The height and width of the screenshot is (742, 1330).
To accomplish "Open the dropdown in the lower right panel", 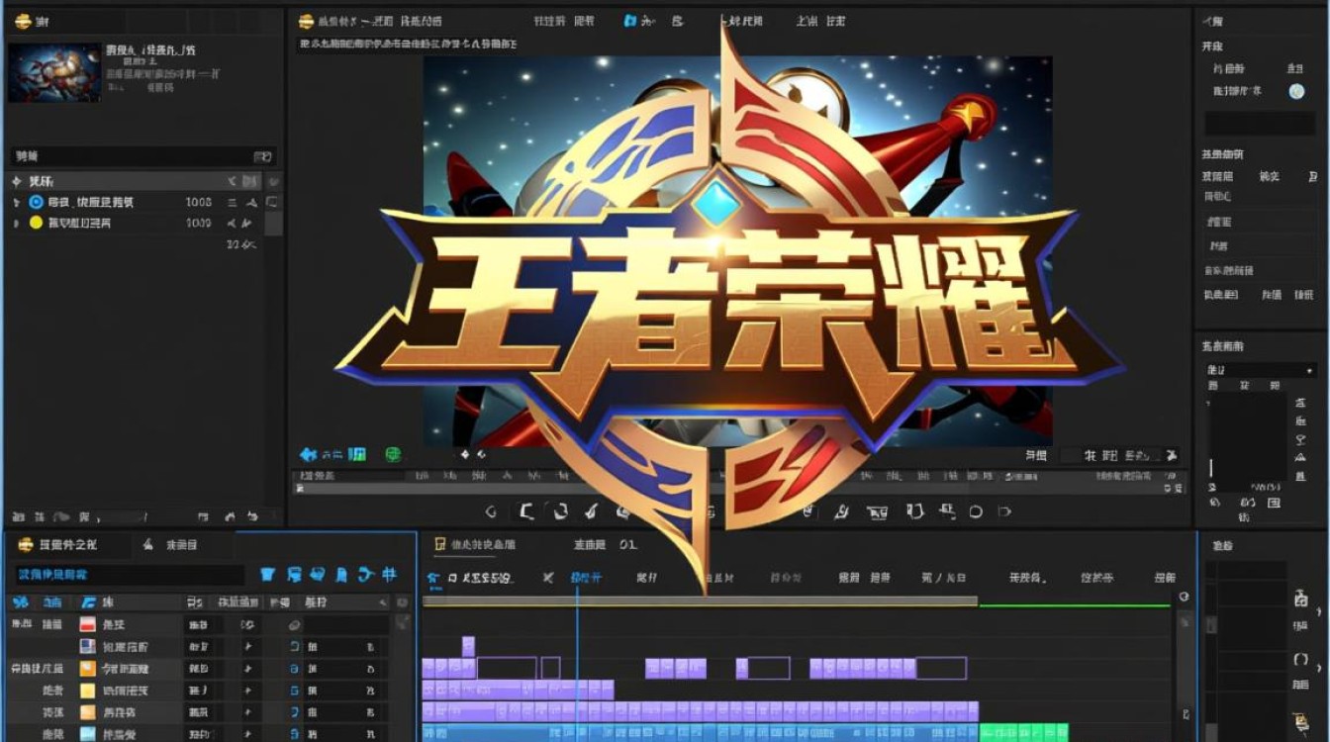I will point(1260,370).
